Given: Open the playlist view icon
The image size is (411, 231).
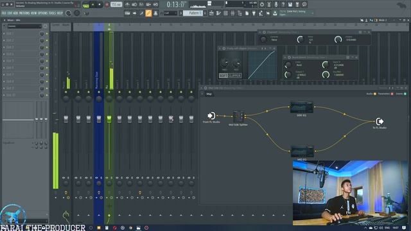Looking at the screenshot, I should pyautogui.click(x=211, y=13).
